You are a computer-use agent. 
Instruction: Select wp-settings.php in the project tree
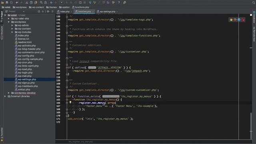pyautogui.click(x=27, y=79)
